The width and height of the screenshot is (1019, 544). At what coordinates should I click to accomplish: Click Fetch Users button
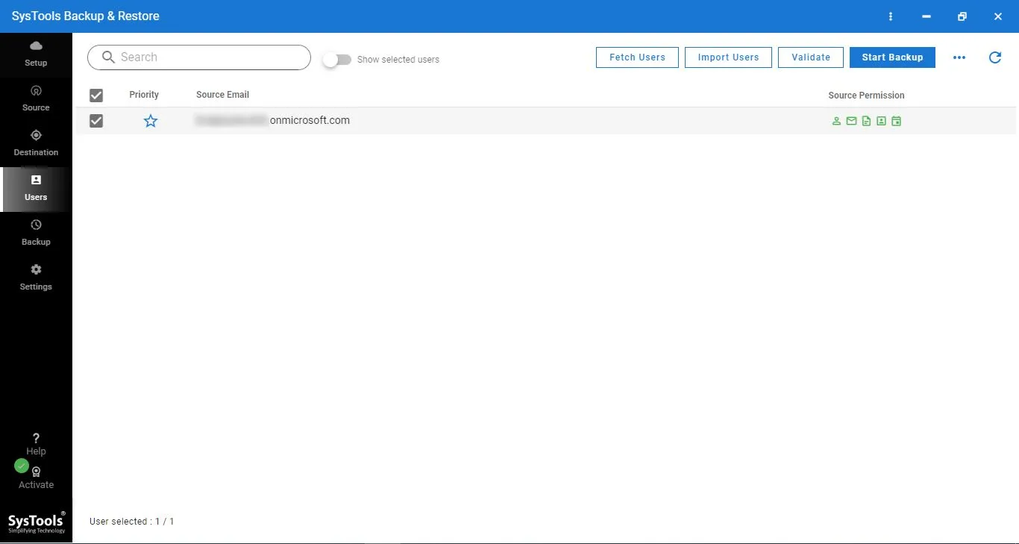pyautogui.click(x=637, y=57)
